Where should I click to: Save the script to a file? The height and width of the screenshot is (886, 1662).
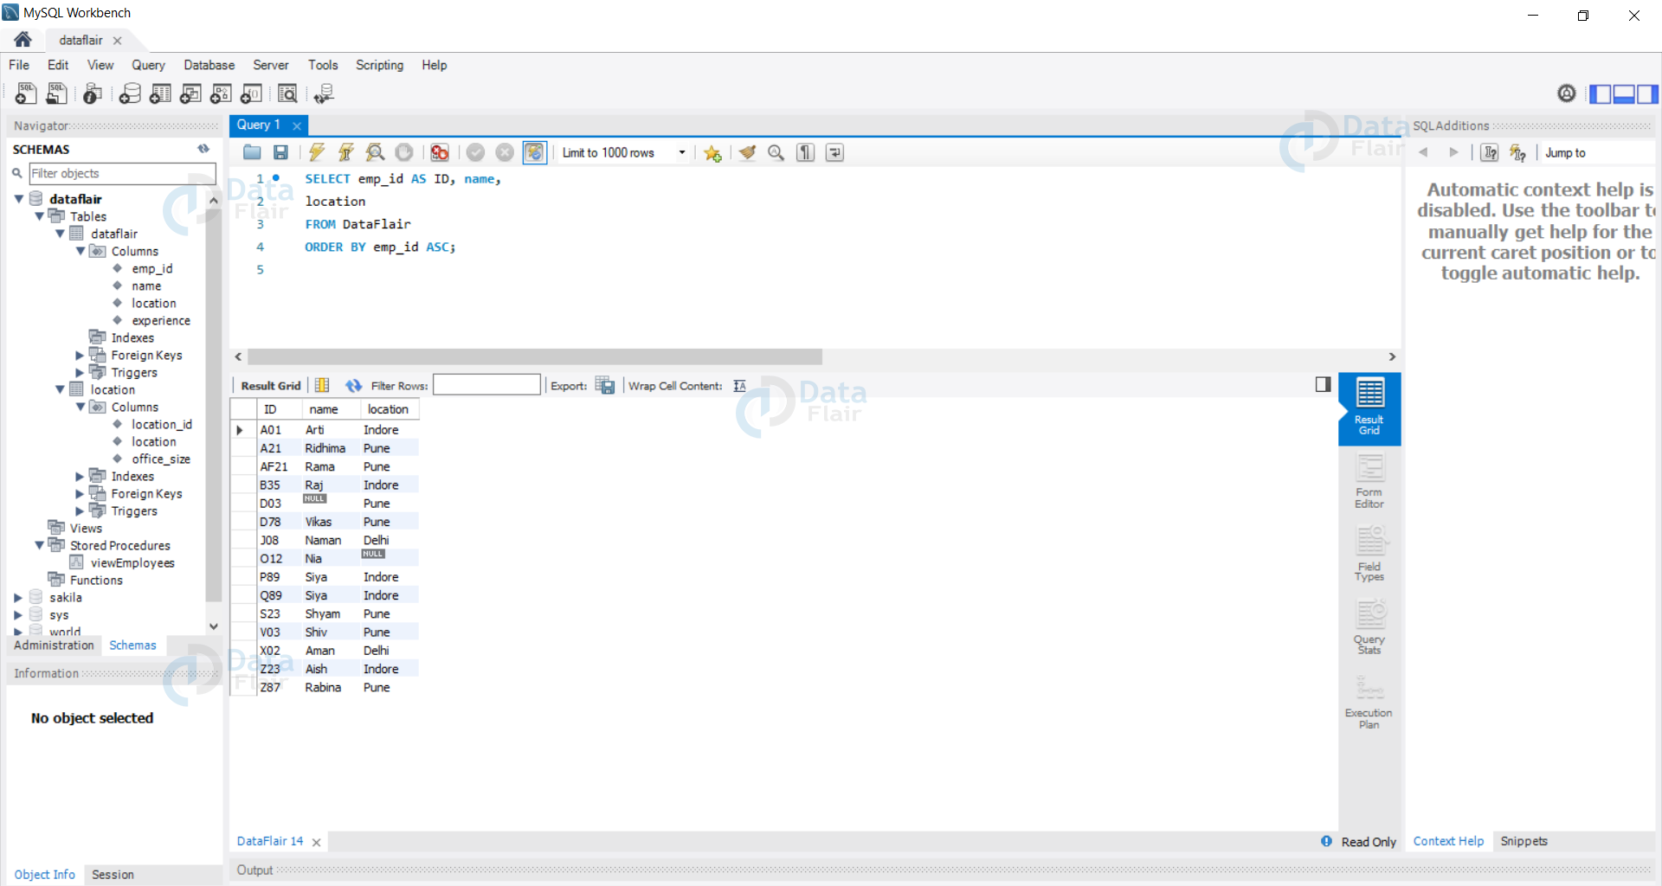[280, 152]
